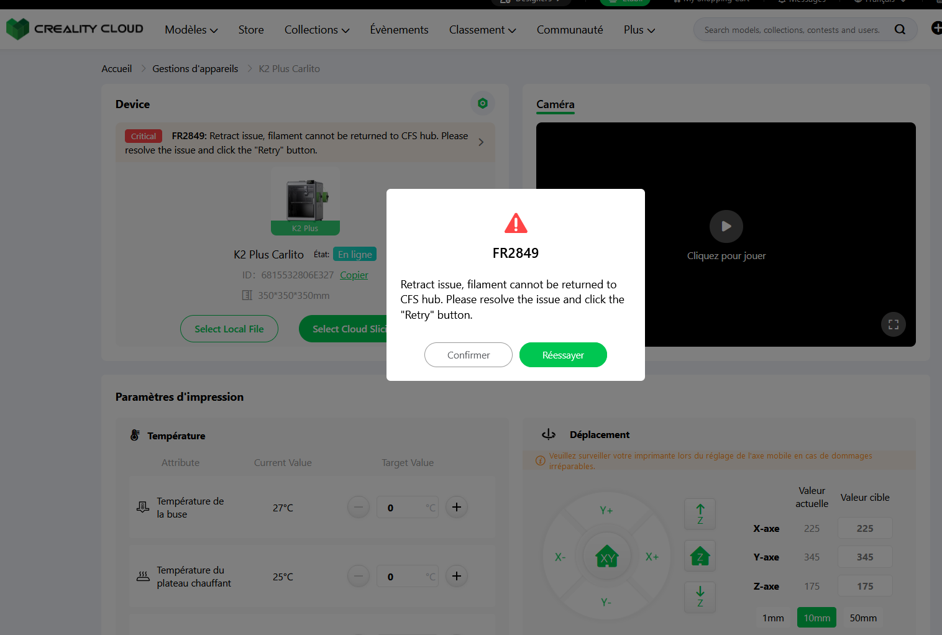Move Z axis down
This screenshot has height=635, width=942.
700,597
